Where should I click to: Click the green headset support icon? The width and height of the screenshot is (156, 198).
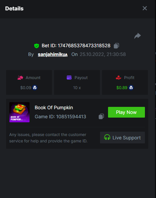coord(107,137)
